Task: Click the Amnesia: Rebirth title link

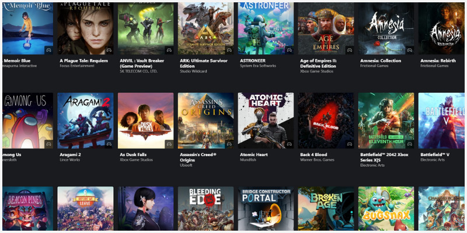Action: 438,61
